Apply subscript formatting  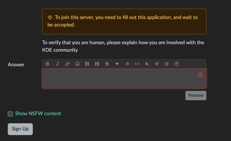(147, 64)
